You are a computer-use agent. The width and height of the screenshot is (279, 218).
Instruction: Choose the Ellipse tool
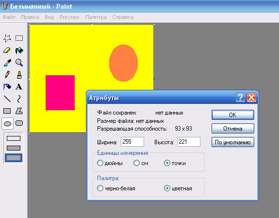pos(7,123)
